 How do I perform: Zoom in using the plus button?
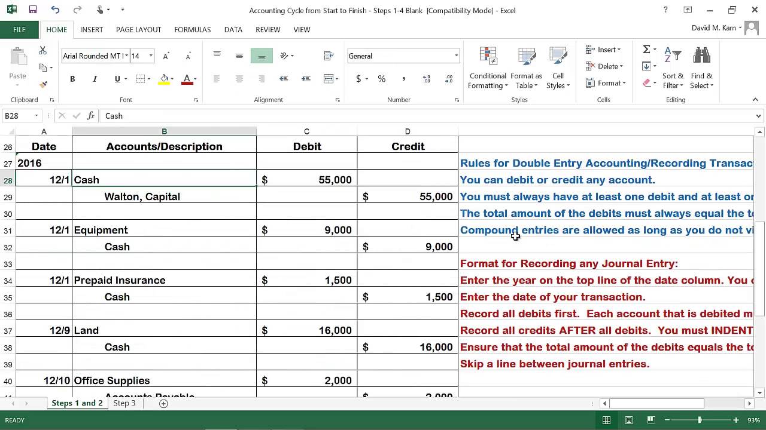point(736,420)
